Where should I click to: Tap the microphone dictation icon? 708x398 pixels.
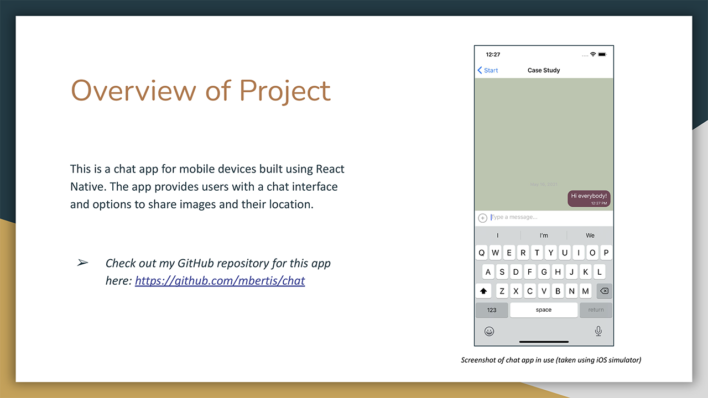[598, 331]
